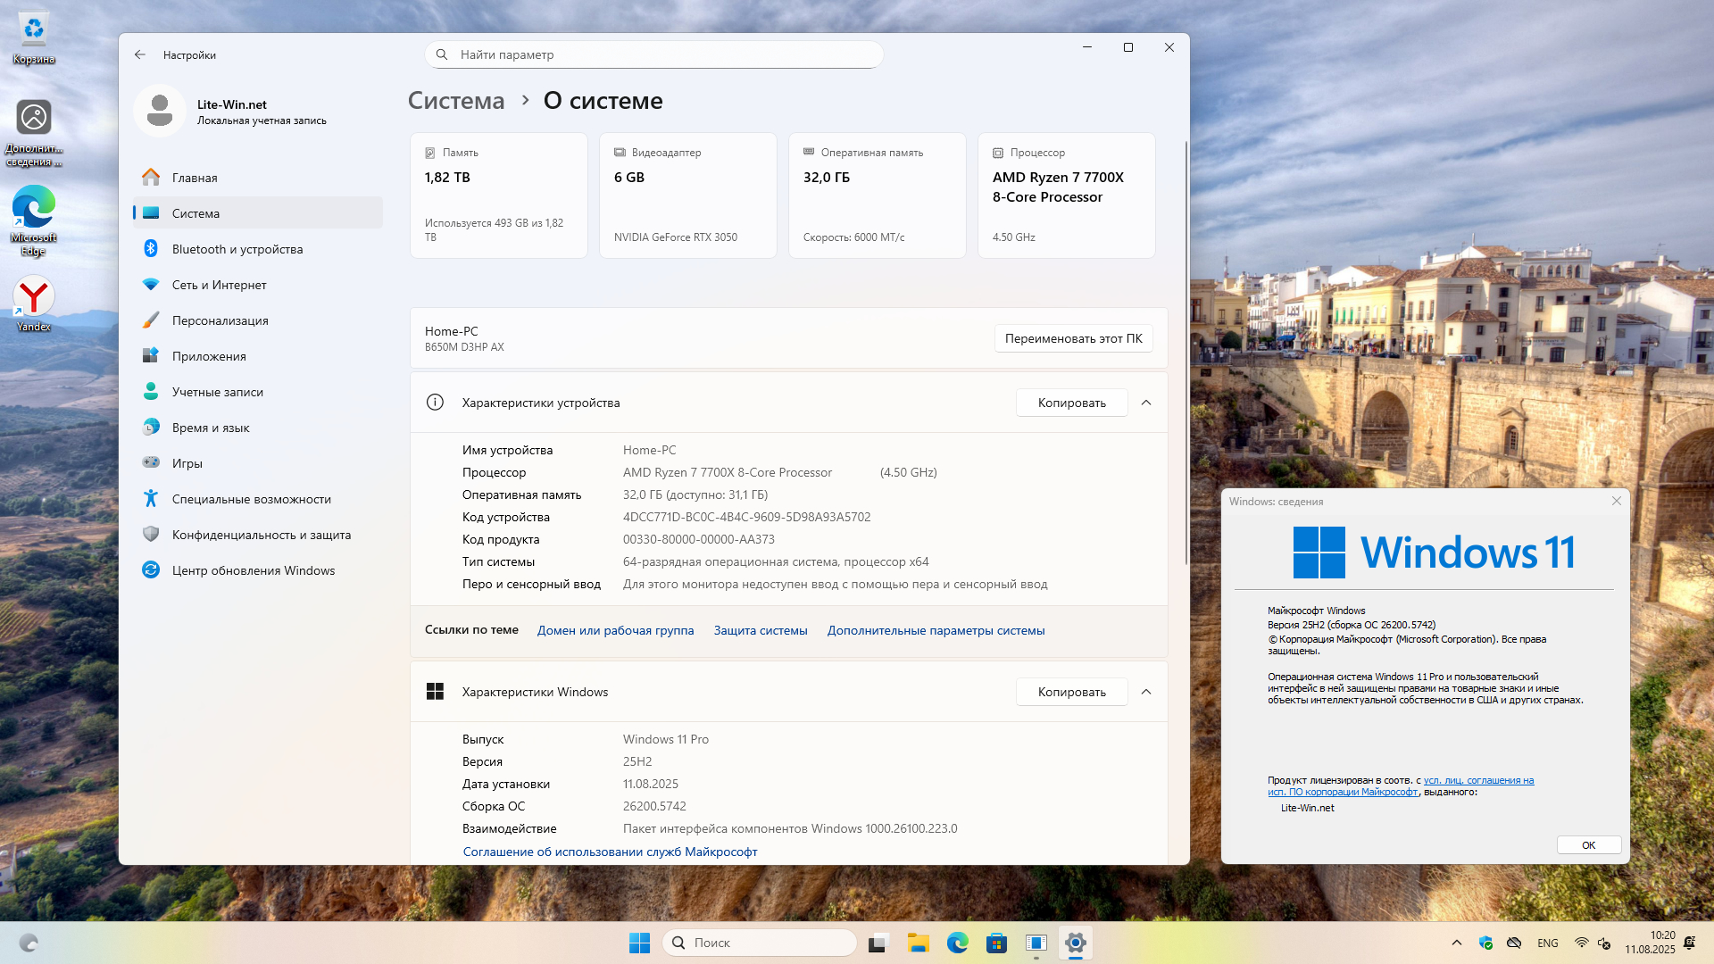Select the Сеть и Интернет icon
The image size is (1714, 964).
151,285
